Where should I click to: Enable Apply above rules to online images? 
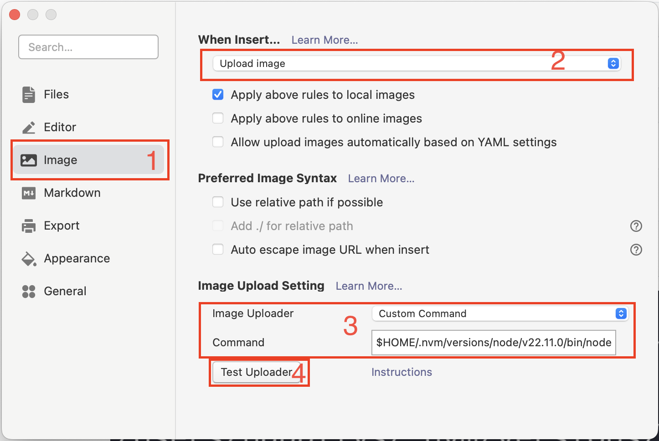pyautogui.click(x=218, y=118)
